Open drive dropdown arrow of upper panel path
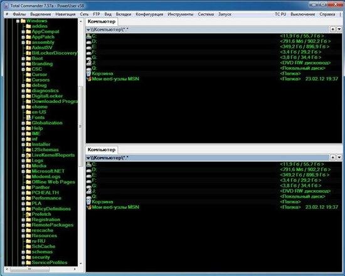This screenshot has height=276, width=345. click(88, 29)
